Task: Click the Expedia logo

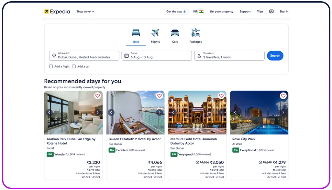Action: pyautogui.click(x=57, y=11)
